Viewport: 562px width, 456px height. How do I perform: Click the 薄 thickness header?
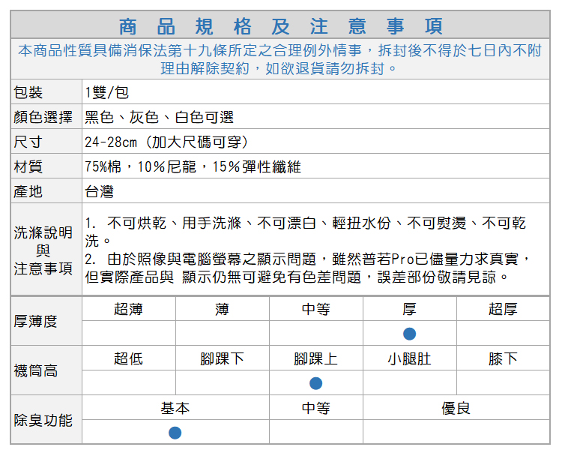(223, 309)
